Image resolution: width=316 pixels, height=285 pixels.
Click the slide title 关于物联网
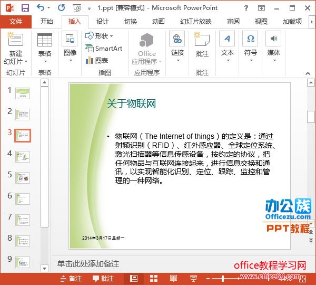click(x=131, y=104)
